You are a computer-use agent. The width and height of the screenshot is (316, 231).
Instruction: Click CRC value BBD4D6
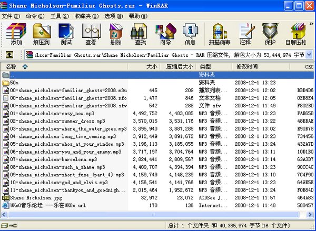click(x=305, y=91)
